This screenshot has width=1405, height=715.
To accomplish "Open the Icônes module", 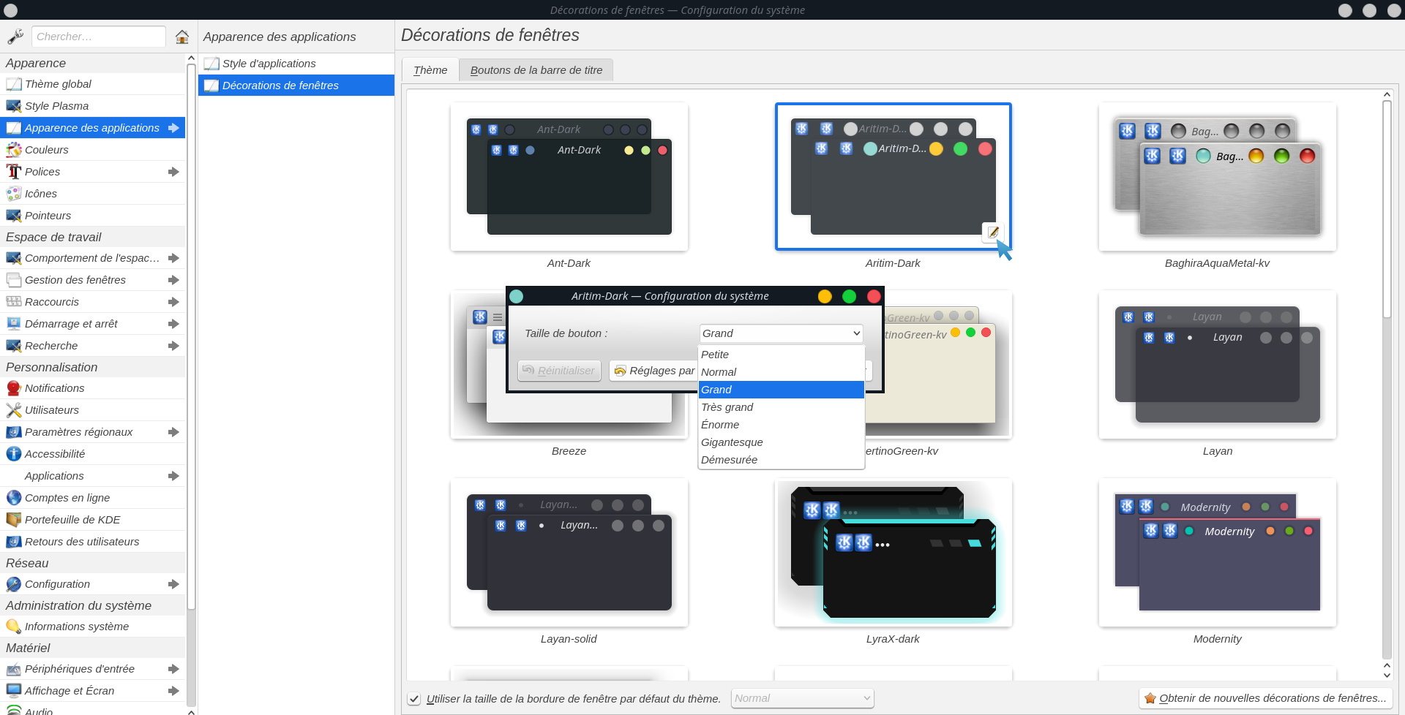I will coord(92,194).
